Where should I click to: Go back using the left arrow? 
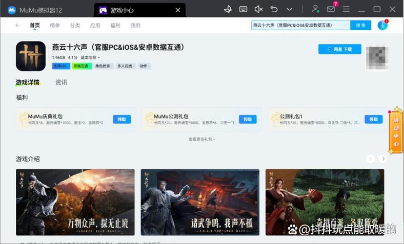pos(17,25)
